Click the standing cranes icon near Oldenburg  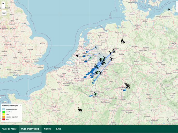[x=123, y=41]
